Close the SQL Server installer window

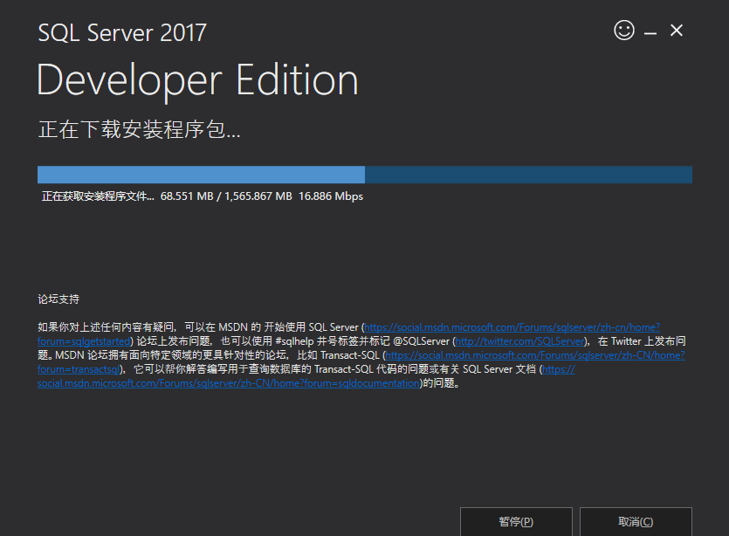click(677, 31)
